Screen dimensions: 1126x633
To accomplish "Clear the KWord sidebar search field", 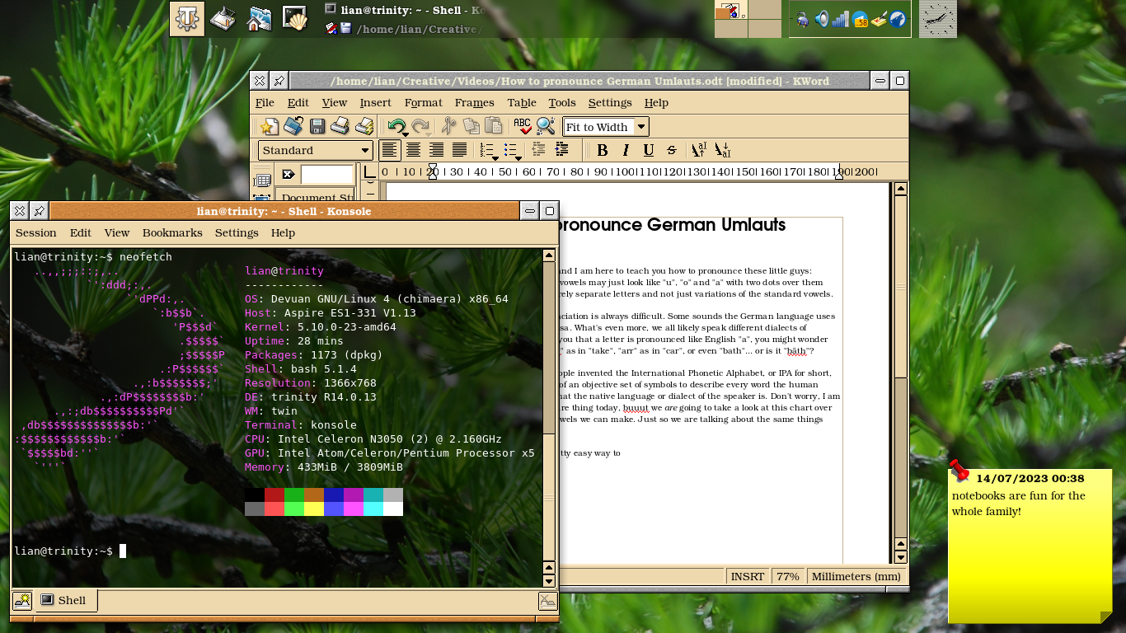I will tap(288, 175).
